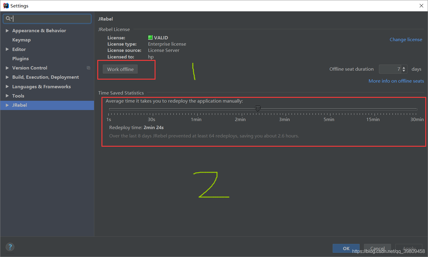
Task: Expand the Appearance & Behavior section
Action: (x=7, y=31)
